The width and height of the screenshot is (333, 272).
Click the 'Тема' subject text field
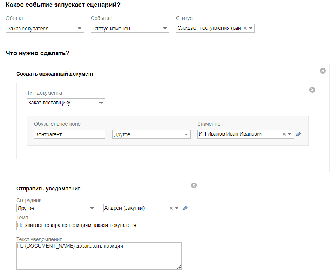coord(98,225)
